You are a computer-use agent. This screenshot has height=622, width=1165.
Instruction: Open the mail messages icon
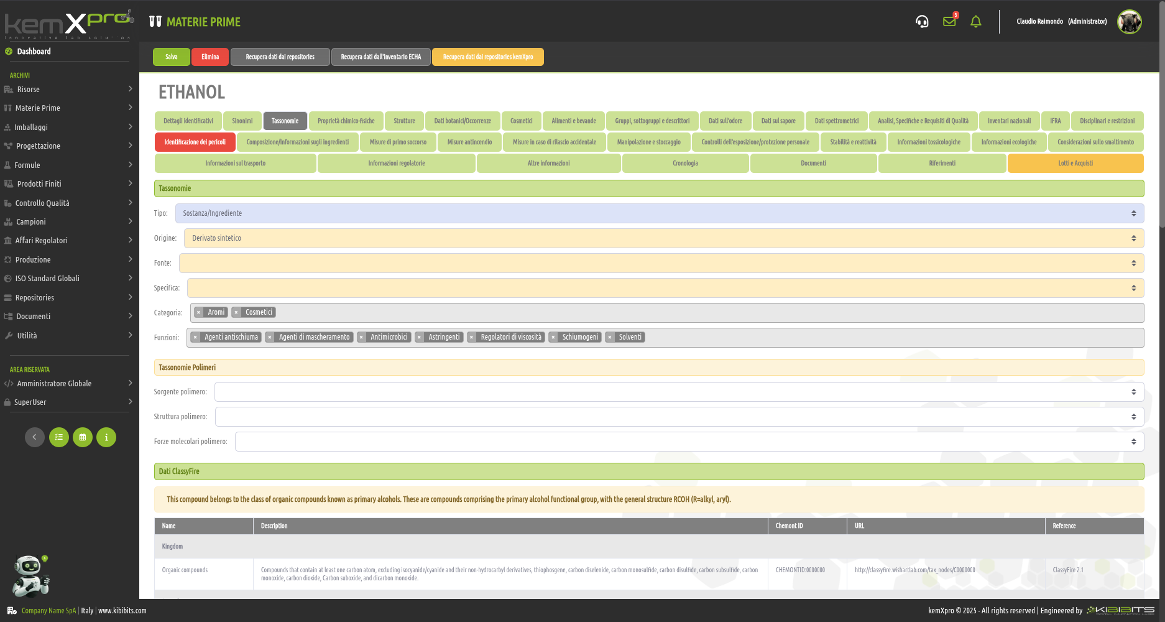(x=949, y=22)
